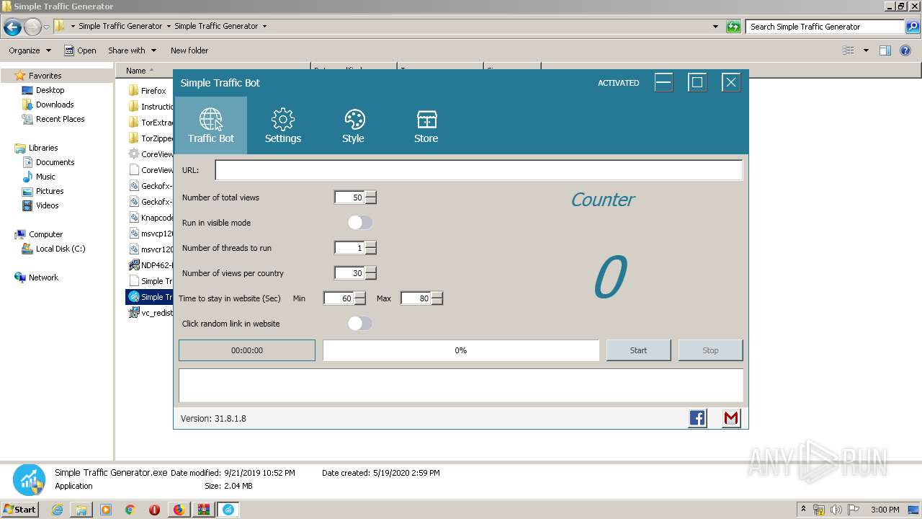Screen dimensions: 922x519
Task: Open the Documents library
Action: pos(55,162)
